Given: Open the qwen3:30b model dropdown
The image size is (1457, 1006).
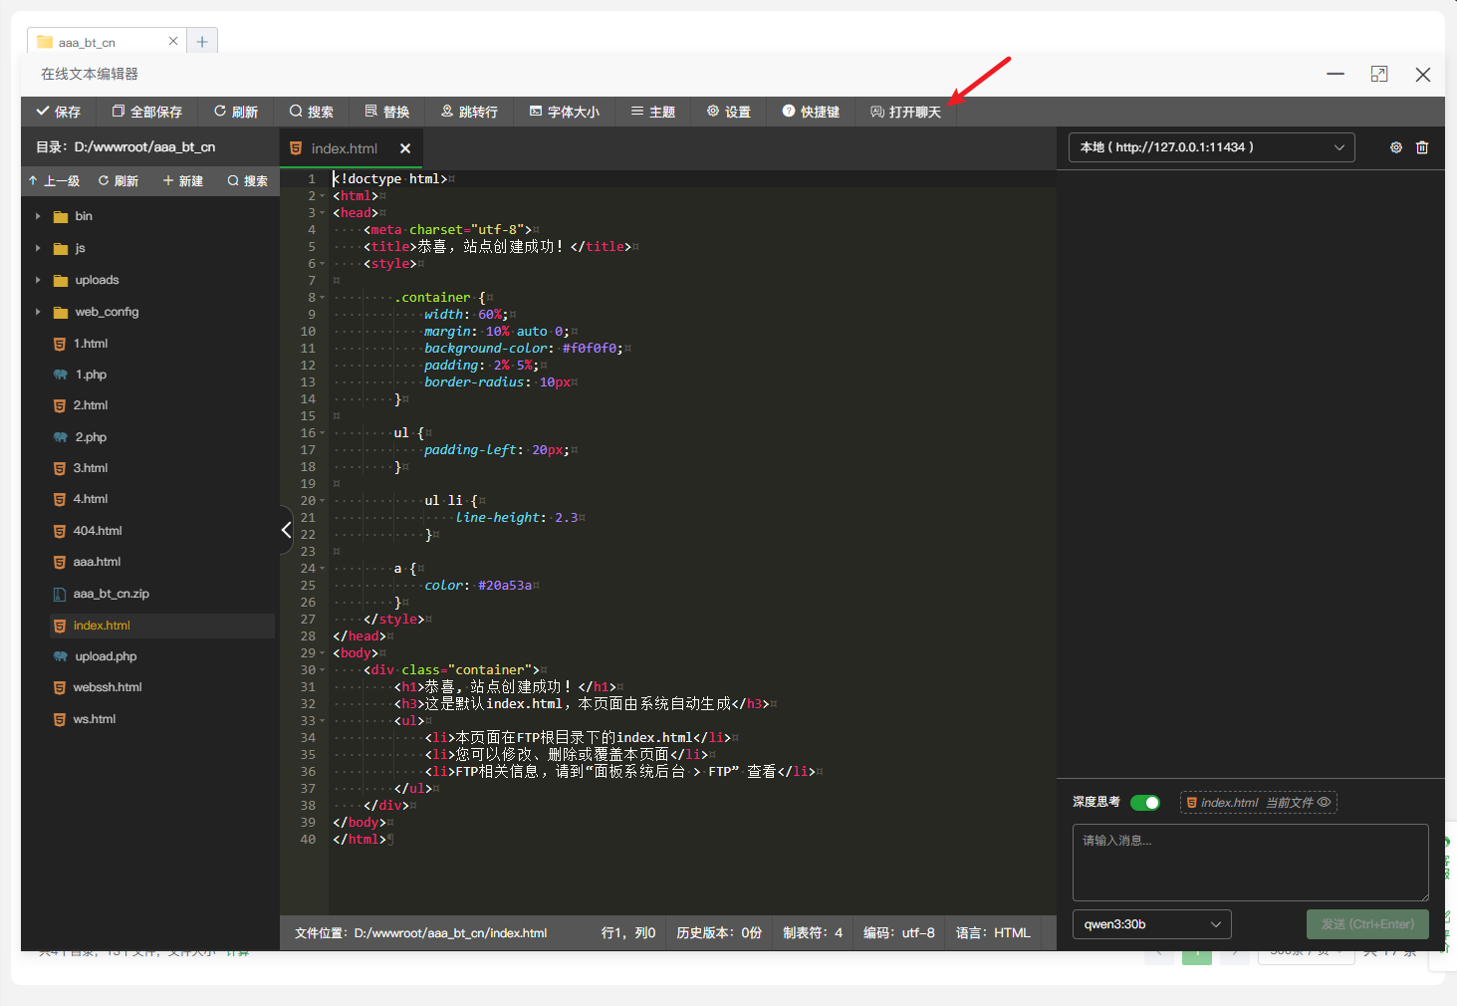Looking at the screenshot, I should (1151, 924).
